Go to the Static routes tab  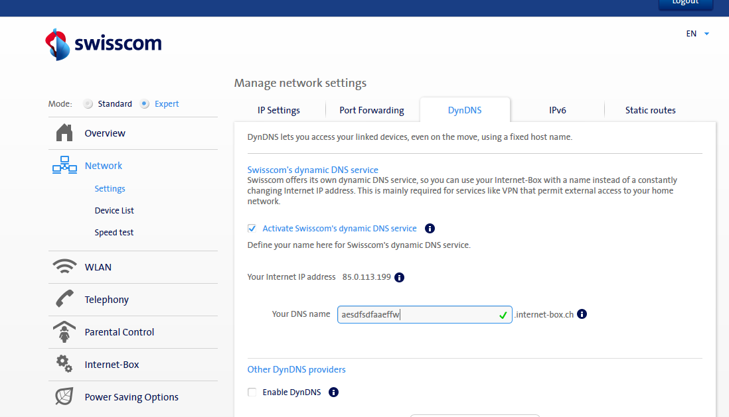[650, 111]
